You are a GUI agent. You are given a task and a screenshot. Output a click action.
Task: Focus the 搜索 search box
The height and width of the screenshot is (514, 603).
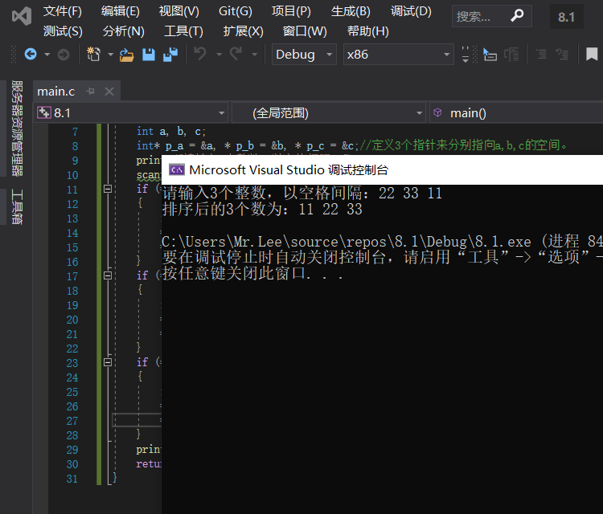click(x=492, y=16)
